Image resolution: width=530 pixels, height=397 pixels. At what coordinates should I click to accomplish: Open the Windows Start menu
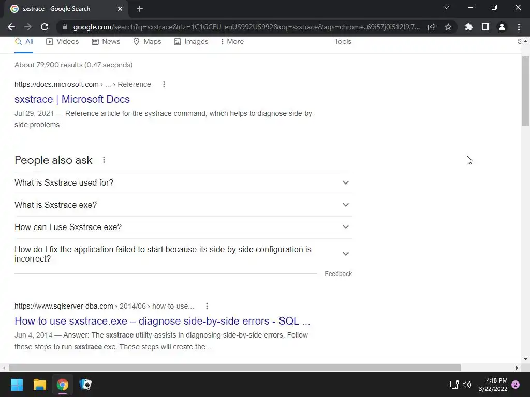point(17,385)
